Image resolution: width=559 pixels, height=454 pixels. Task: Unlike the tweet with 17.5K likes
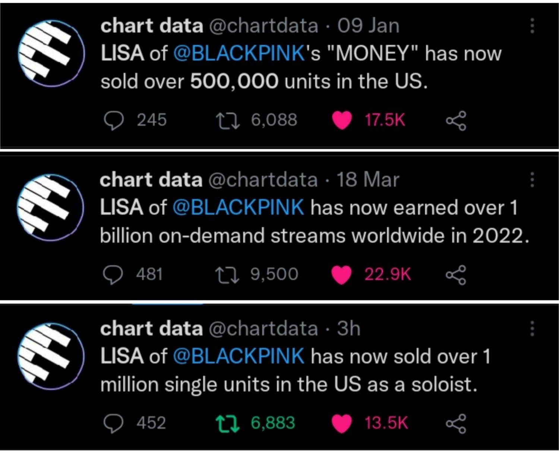coord(342,120)
